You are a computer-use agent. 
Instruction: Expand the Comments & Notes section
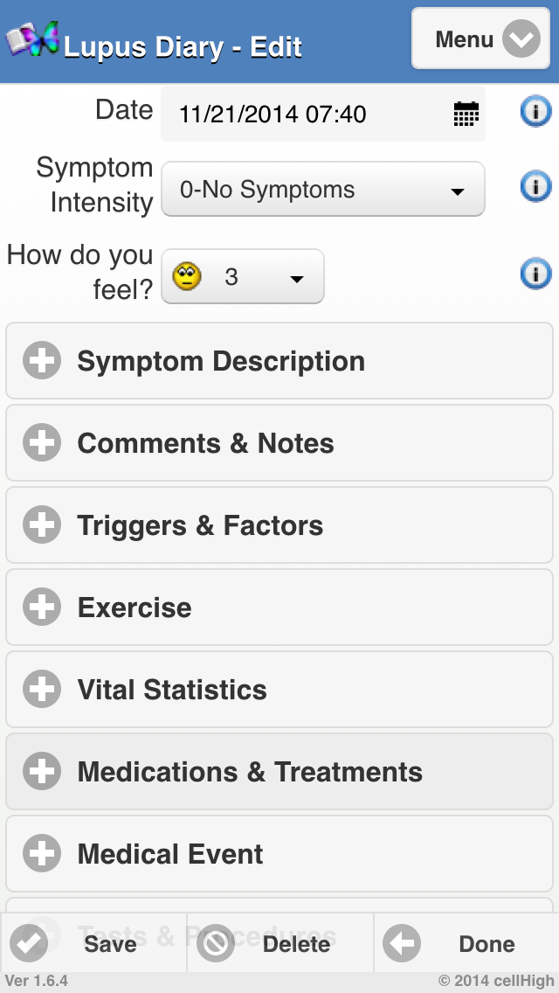click(x=279, y=443)
